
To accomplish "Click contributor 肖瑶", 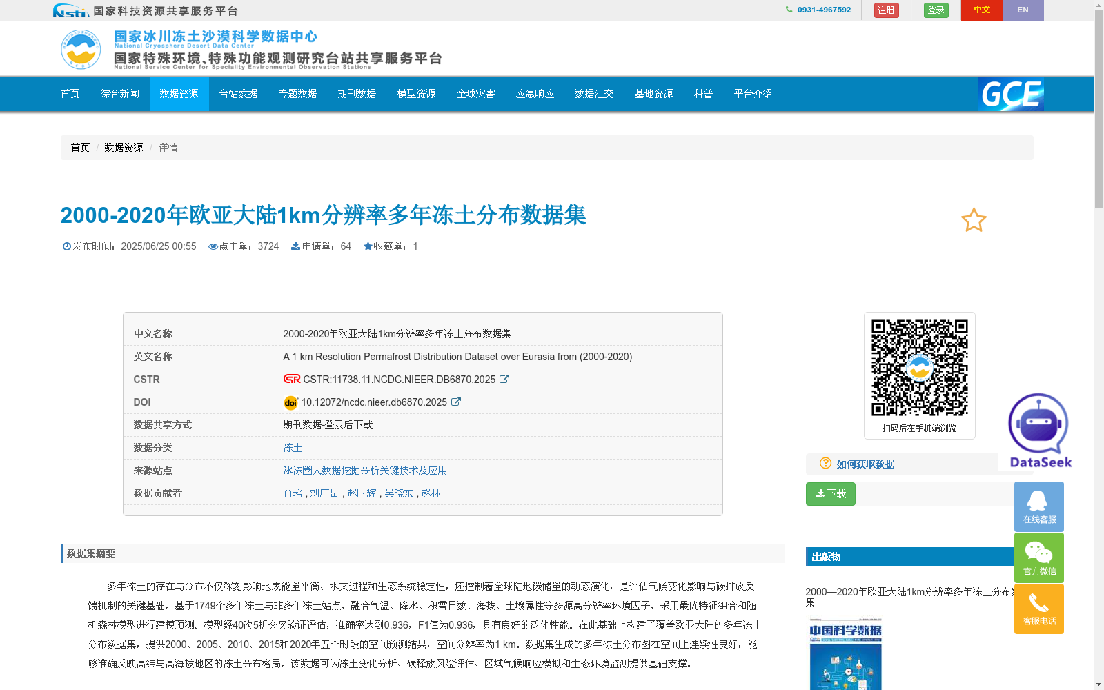I will click(293, 493).
